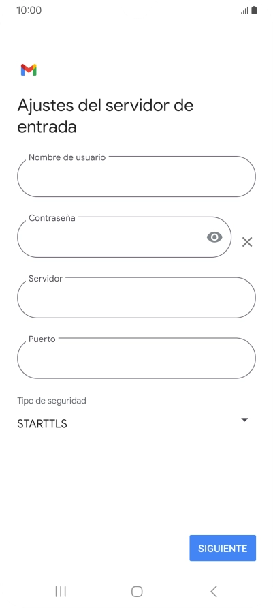Tap the Puerto field label
Screen dimensions: 273x608
click(42, 339)
